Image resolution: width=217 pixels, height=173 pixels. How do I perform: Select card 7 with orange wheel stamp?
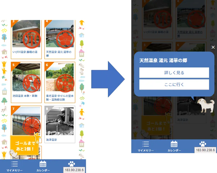click(x=26, y=121)
